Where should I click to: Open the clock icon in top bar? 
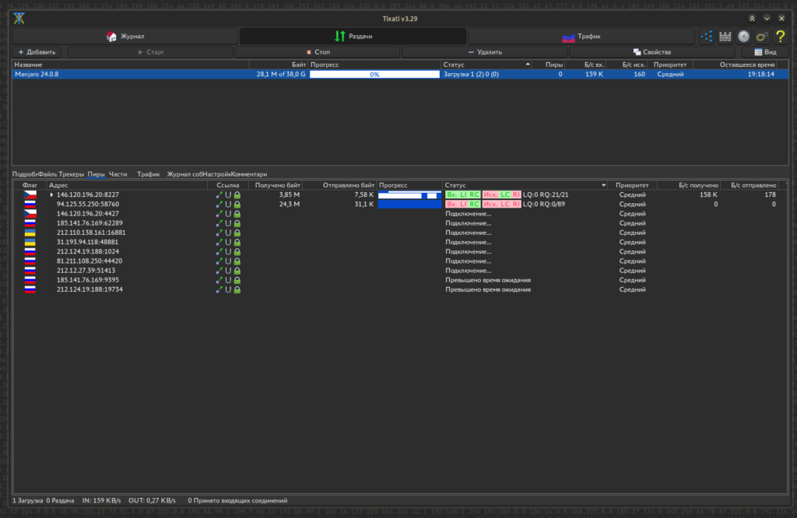click(743, 36)
